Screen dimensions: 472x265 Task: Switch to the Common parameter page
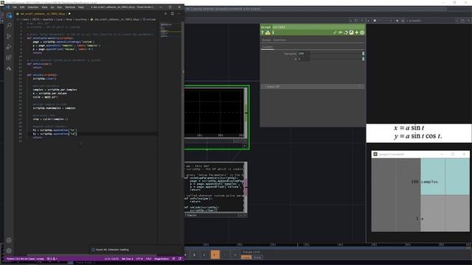click(280, 40)
